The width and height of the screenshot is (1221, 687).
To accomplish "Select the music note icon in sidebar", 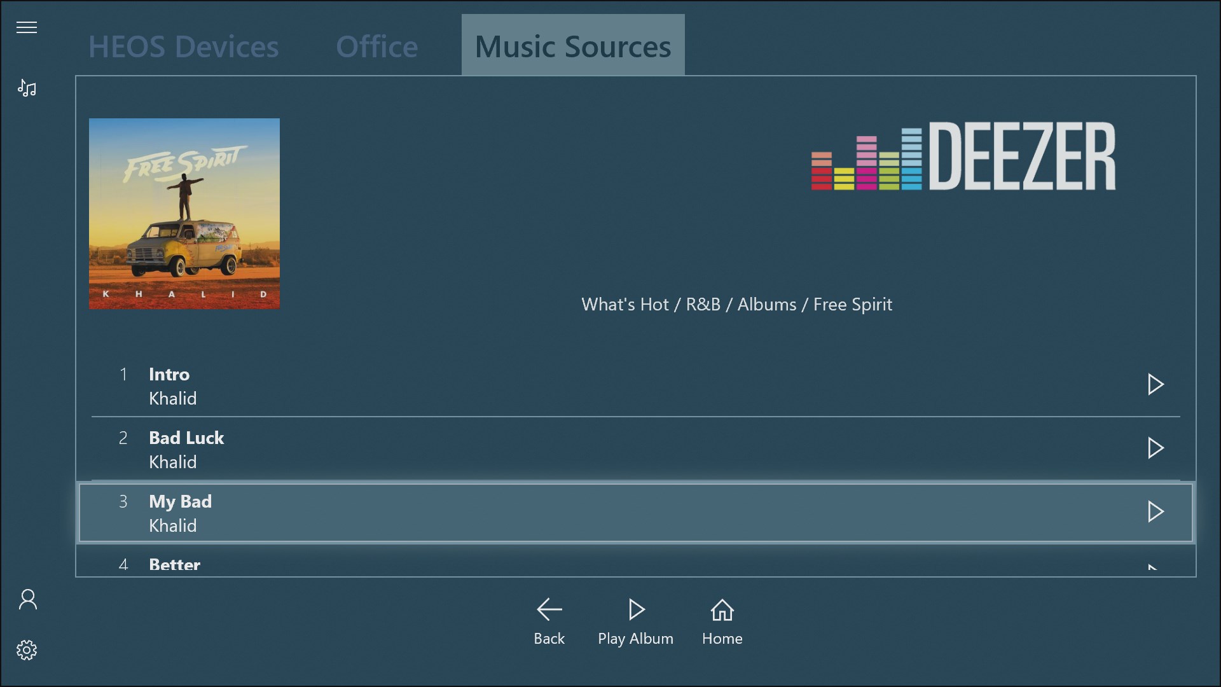I will [27, 88].
